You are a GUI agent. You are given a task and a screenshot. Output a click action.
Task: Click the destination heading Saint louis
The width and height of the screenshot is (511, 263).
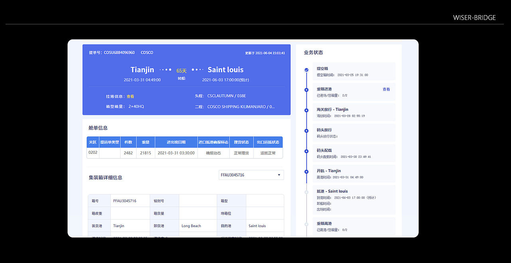click(226, 70)
